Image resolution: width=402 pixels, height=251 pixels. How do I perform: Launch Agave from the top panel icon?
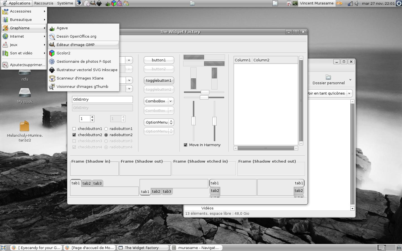(x=108, y=3)
